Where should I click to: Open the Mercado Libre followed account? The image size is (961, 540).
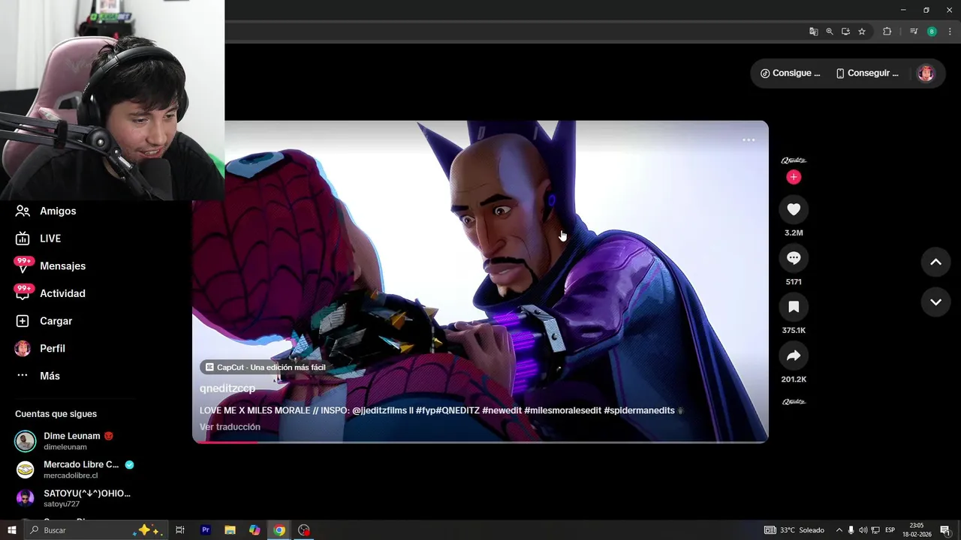tap(74, 469)
